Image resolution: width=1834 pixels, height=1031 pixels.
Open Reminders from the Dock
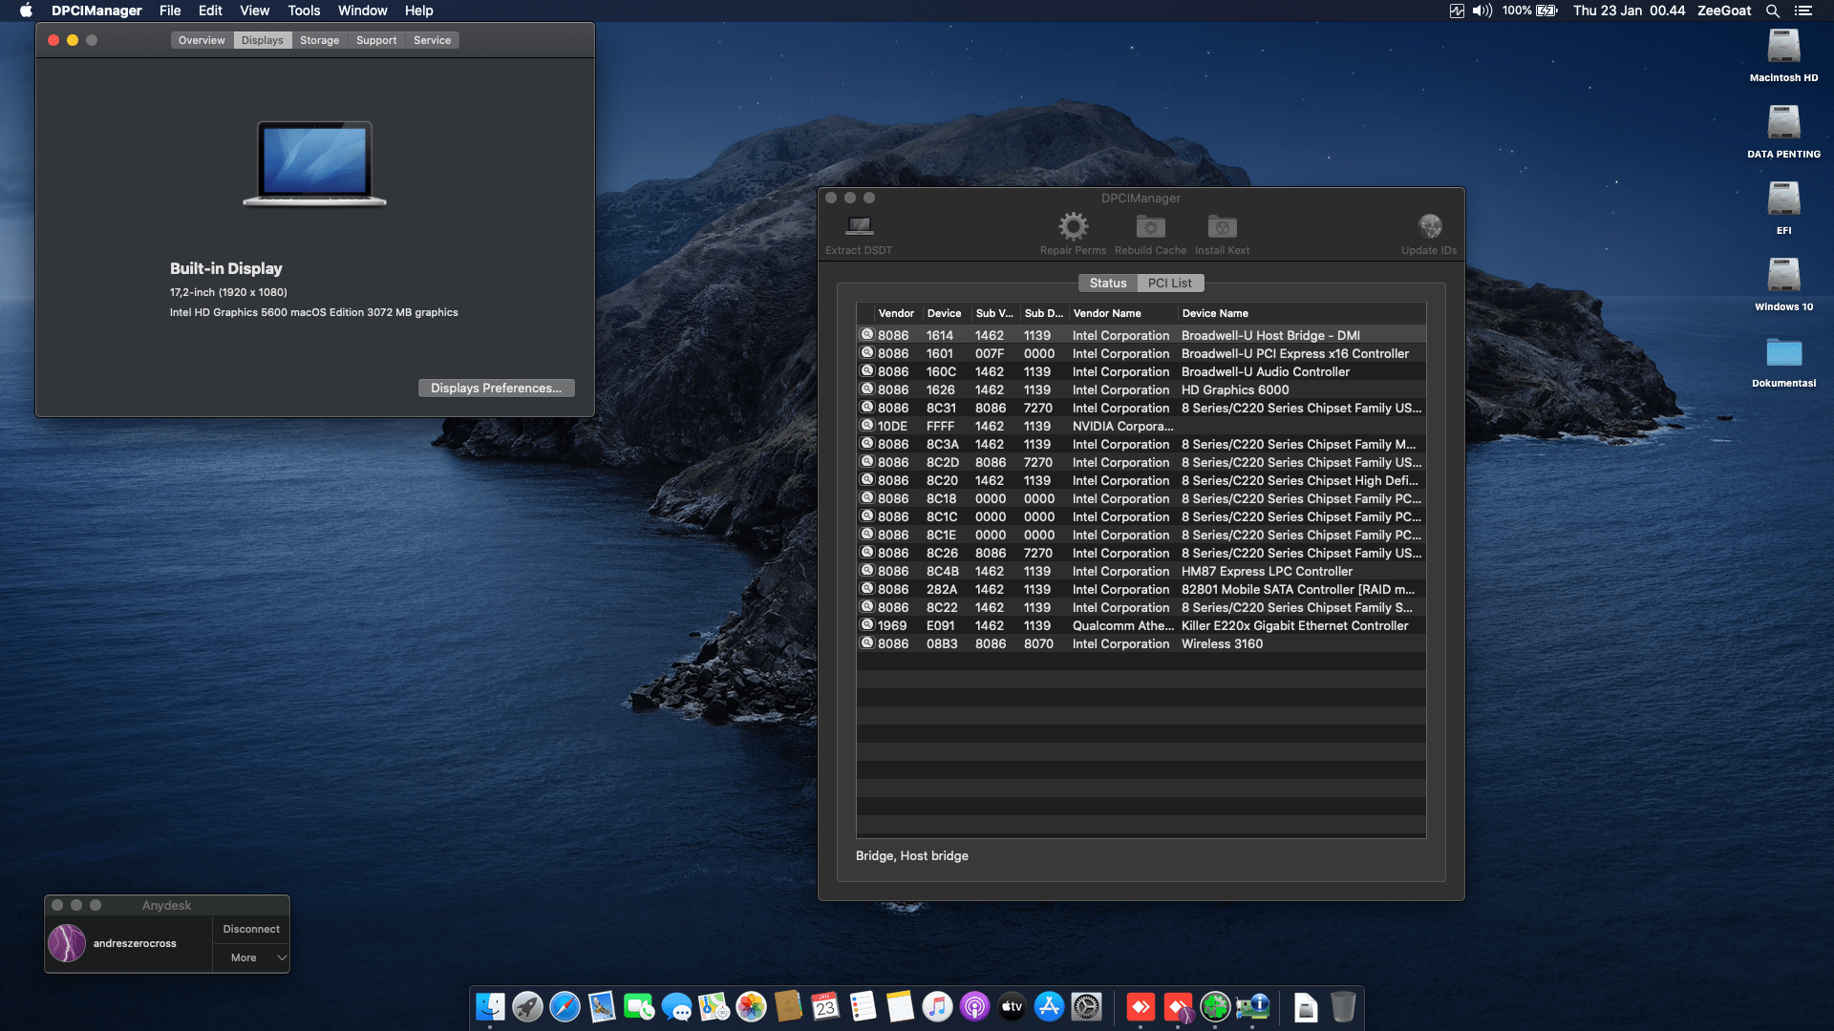coord(863,1006)
